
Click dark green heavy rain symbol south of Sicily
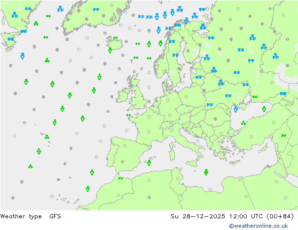click(206, 172)
